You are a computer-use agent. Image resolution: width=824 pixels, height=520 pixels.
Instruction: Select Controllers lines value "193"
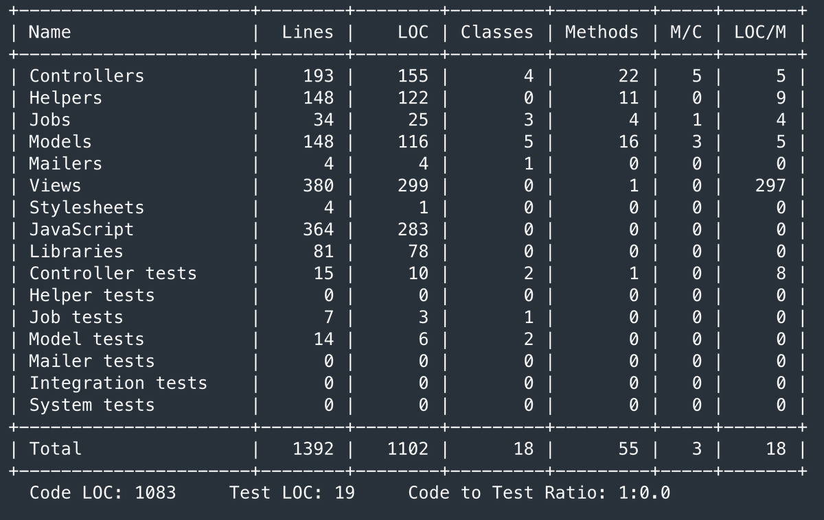coord(318,76)
